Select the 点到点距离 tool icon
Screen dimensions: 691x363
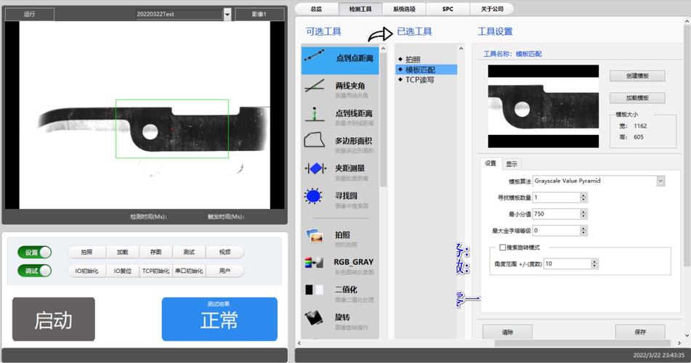pyautogui.click(x=314, y=56)
